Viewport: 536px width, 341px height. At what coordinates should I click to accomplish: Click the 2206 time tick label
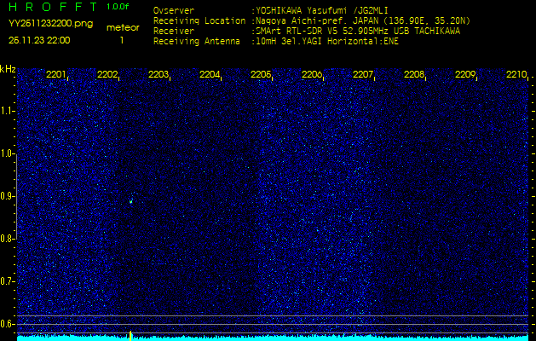click(312, 74)
